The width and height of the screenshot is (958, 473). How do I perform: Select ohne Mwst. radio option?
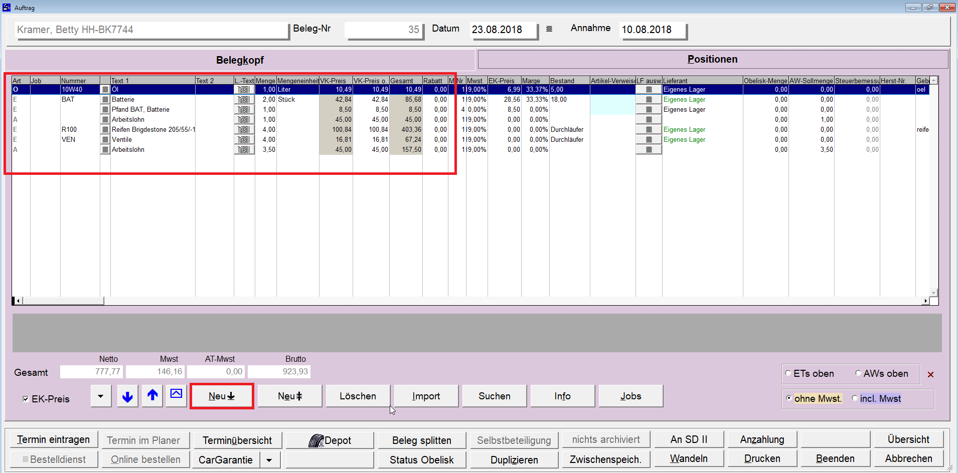(x=789, y=398)
